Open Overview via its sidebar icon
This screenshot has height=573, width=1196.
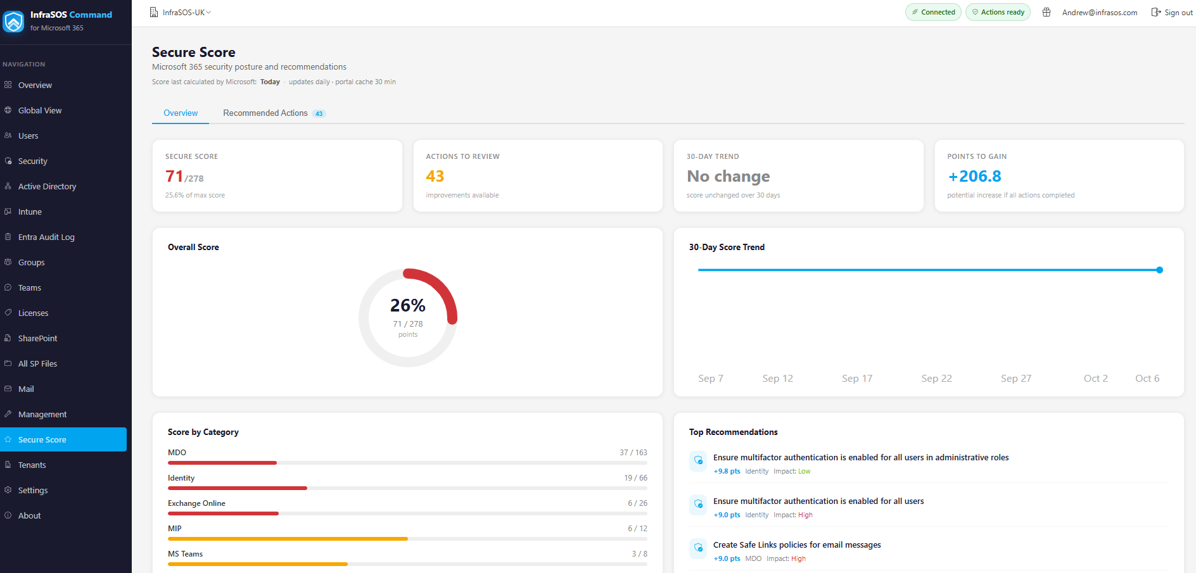point(8,85)
